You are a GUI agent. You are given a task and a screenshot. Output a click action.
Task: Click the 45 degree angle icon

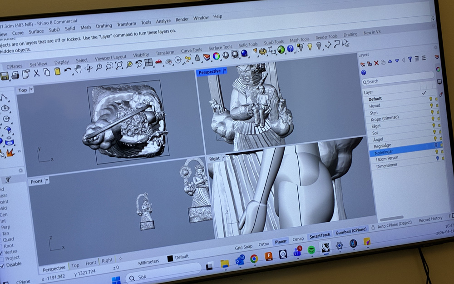[x=345, y=43]
